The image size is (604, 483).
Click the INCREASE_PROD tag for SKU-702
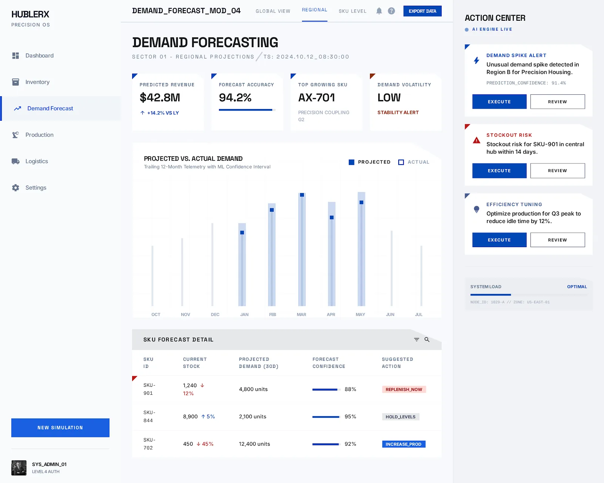pyautogui.click(x=404, y=444)
